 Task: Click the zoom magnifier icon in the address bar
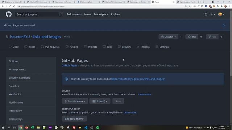click(186, 6)
